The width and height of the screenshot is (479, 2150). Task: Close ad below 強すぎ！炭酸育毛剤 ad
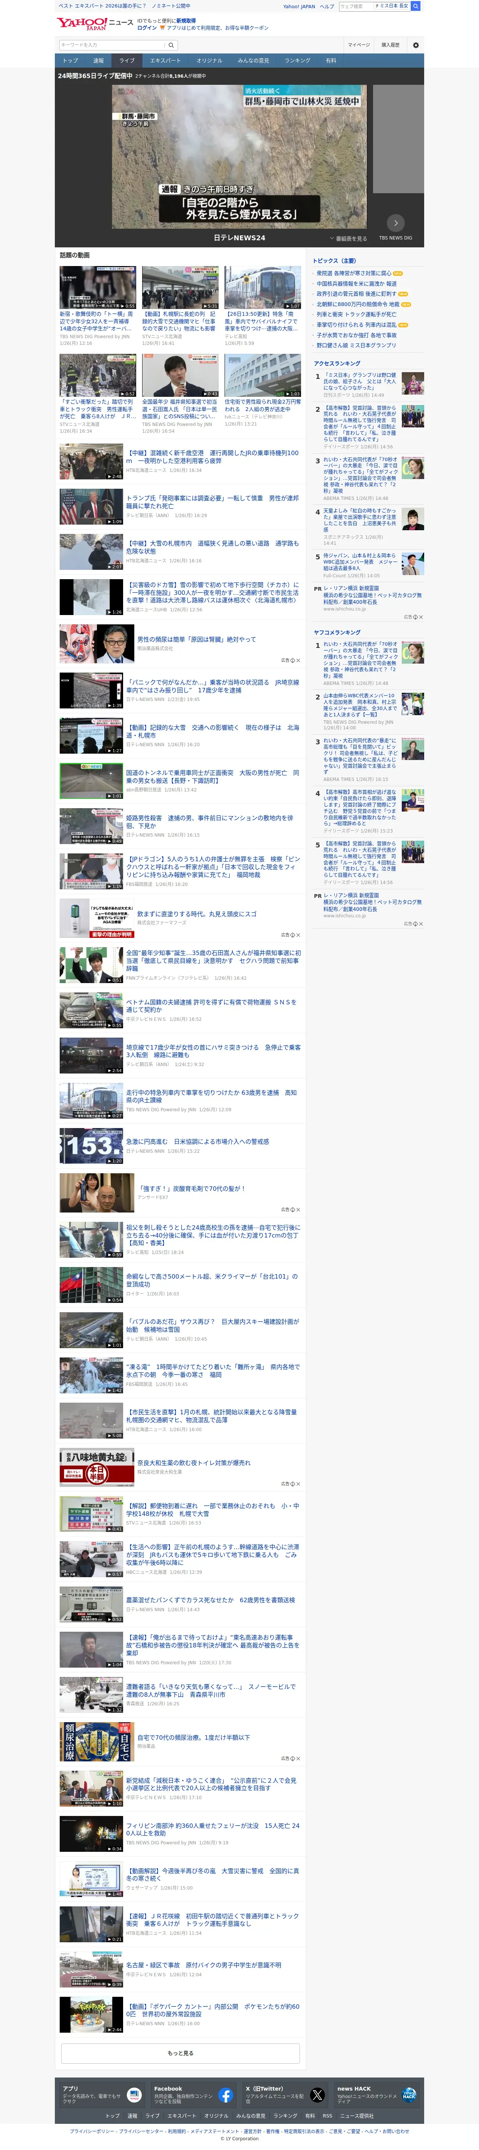coord(297,1210)
